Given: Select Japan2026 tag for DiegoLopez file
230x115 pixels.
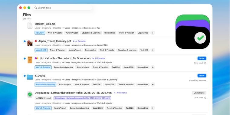Looking at the screenshot, I should tap(98, 108).
